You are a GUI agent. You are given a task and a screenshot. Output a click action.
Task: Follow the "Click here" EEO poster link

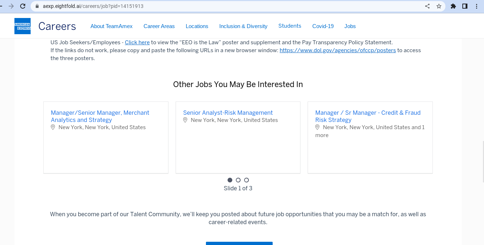click(137, 42)
